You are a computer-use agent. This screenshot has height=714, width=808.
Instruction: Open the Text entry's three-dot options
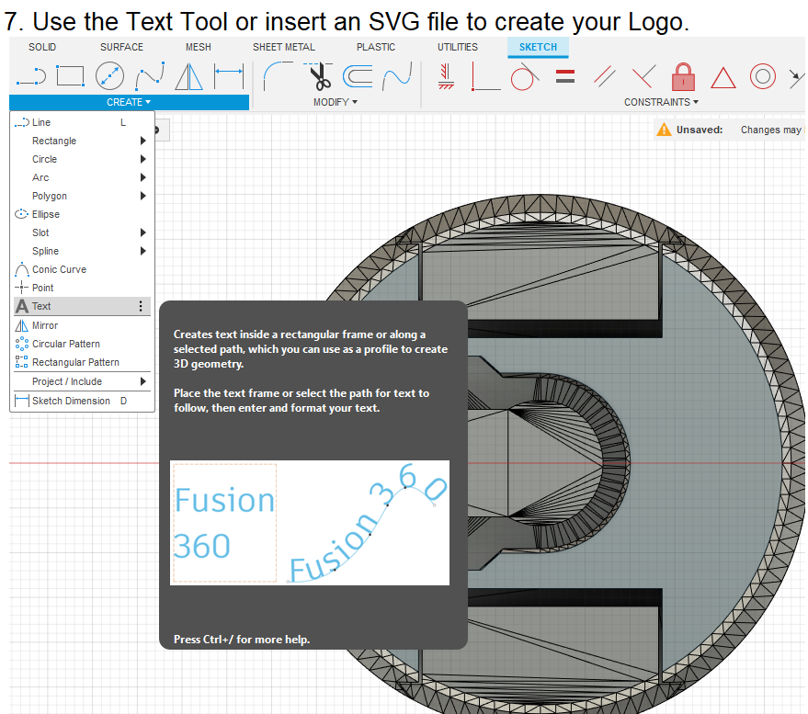click(141, 307)
